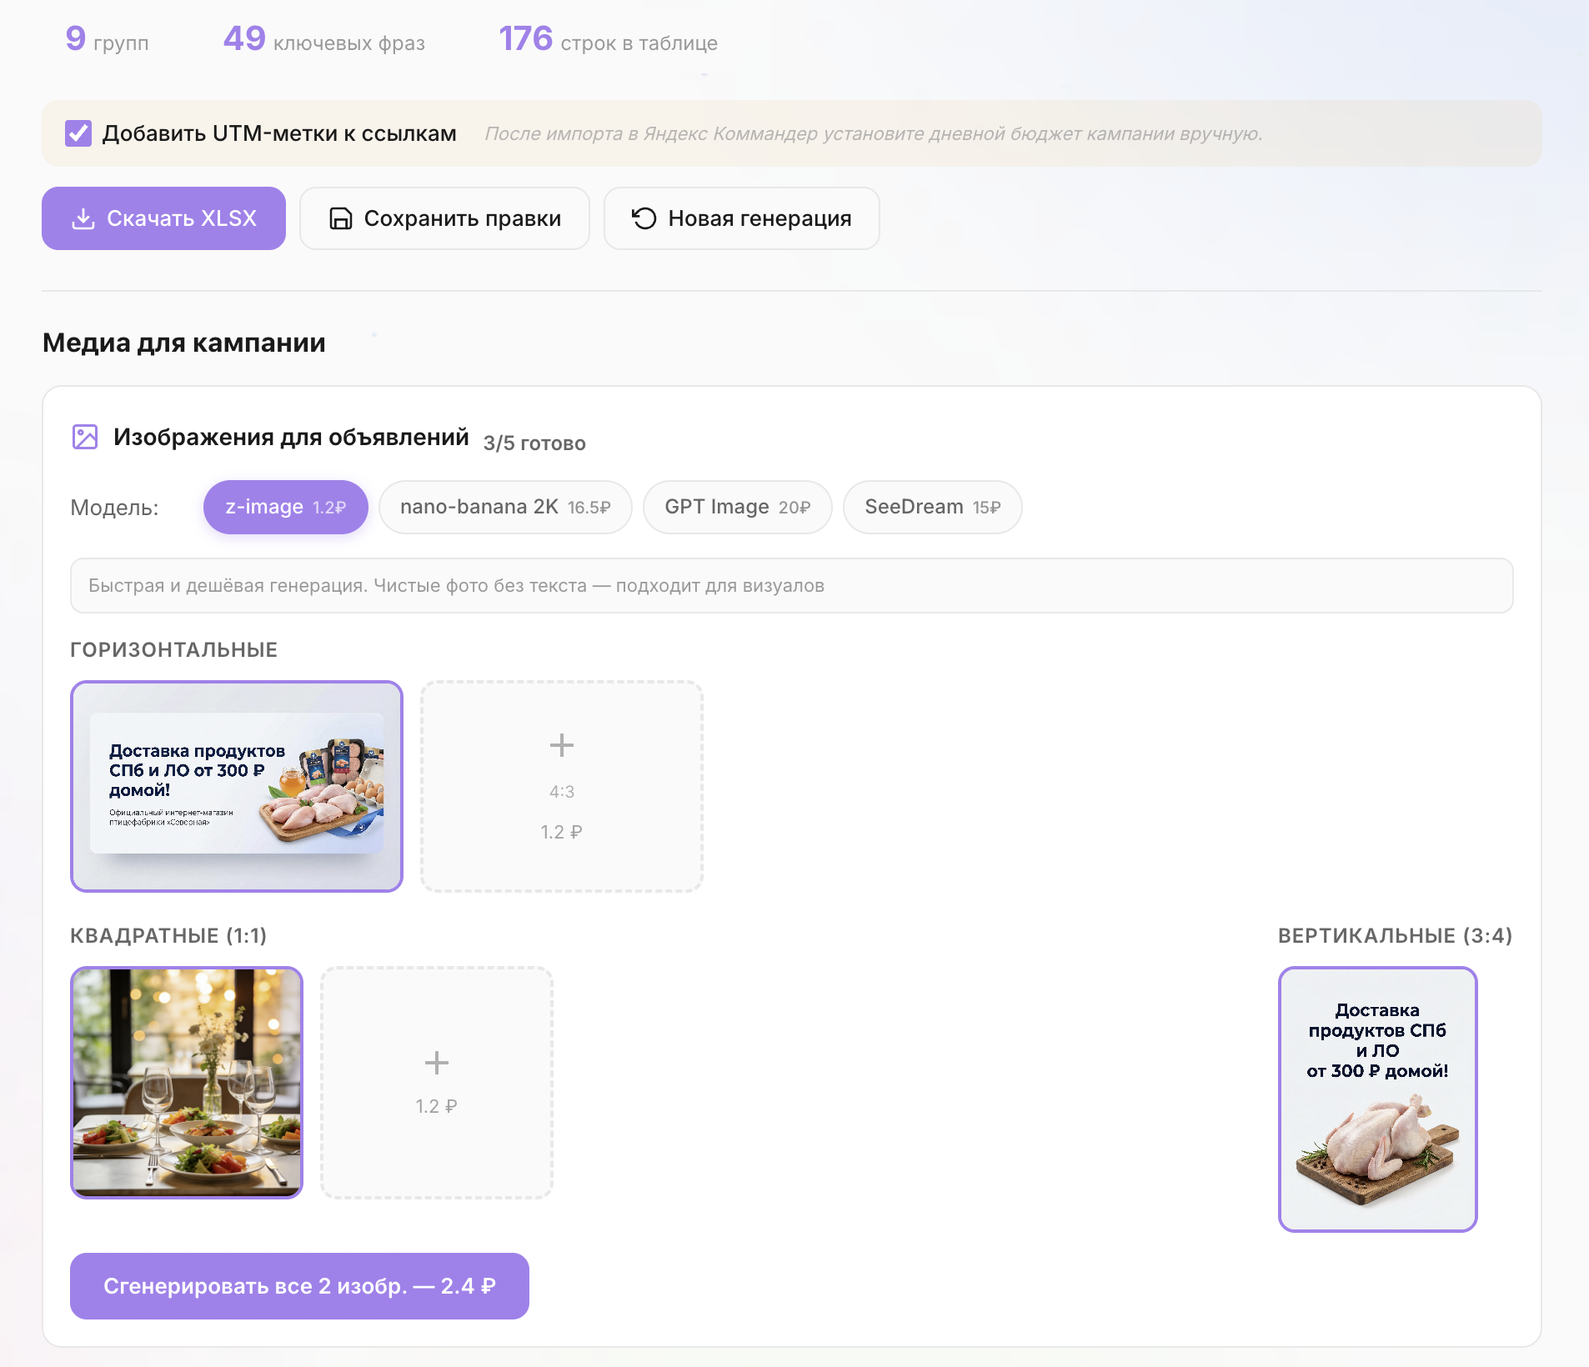Start a Новая генерация
This screenshot has height=1367, width=1589.
742,218
